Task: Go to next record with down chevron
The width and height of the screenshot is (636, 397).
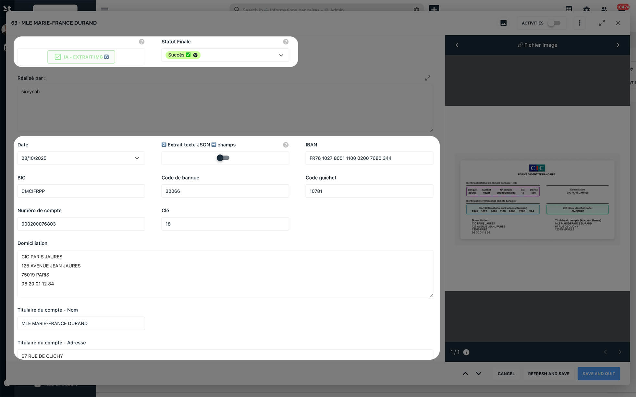Action: [x=479, y=374]
